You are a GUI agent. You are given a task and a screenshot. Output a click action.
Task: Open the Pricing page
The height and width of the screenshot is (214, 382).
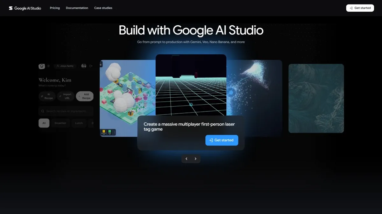tap(55, 8)
